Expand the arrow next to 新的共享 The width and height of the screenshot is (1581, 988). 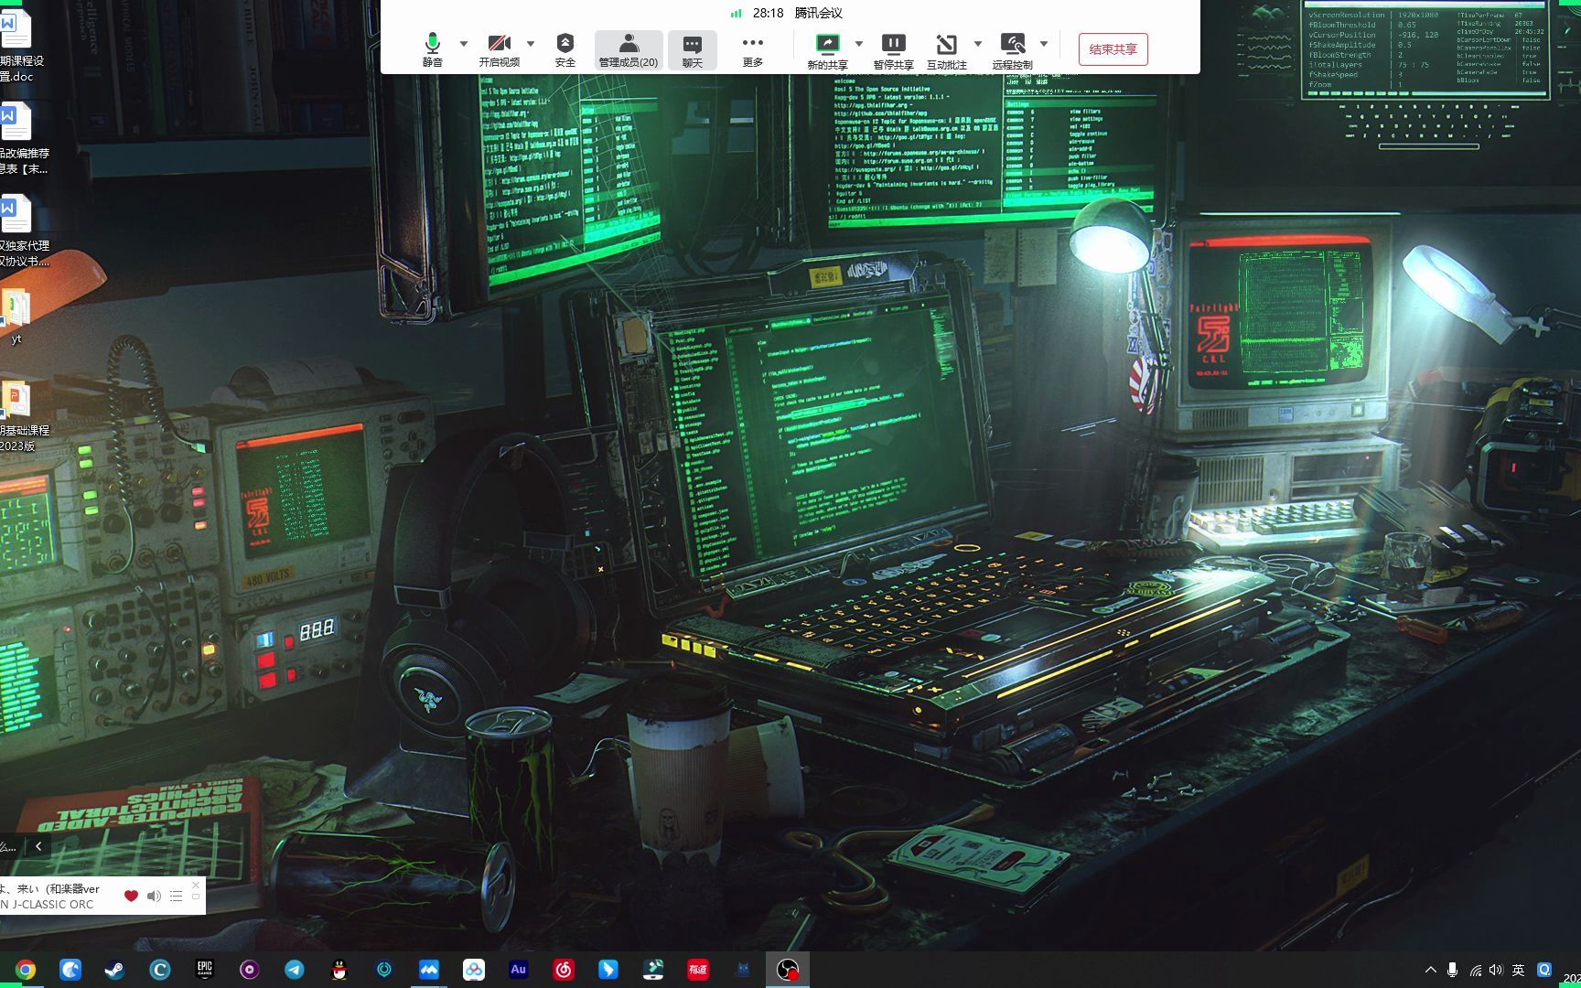[859, 44]
